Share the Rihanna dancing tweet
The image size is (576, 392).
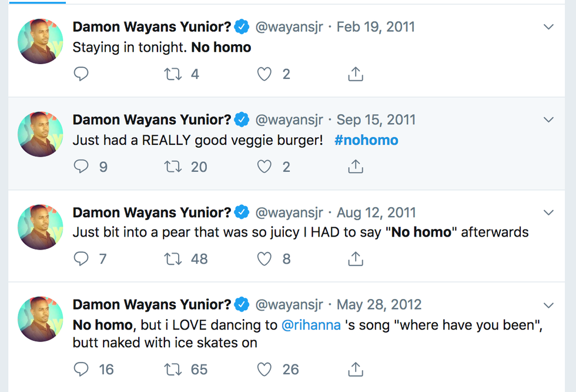[x=356, y=369]
